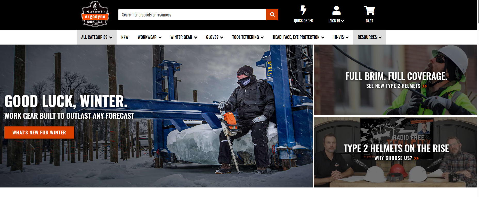Open See New Type 2 Helmets link
479x197 pixels.
[393, 86]
